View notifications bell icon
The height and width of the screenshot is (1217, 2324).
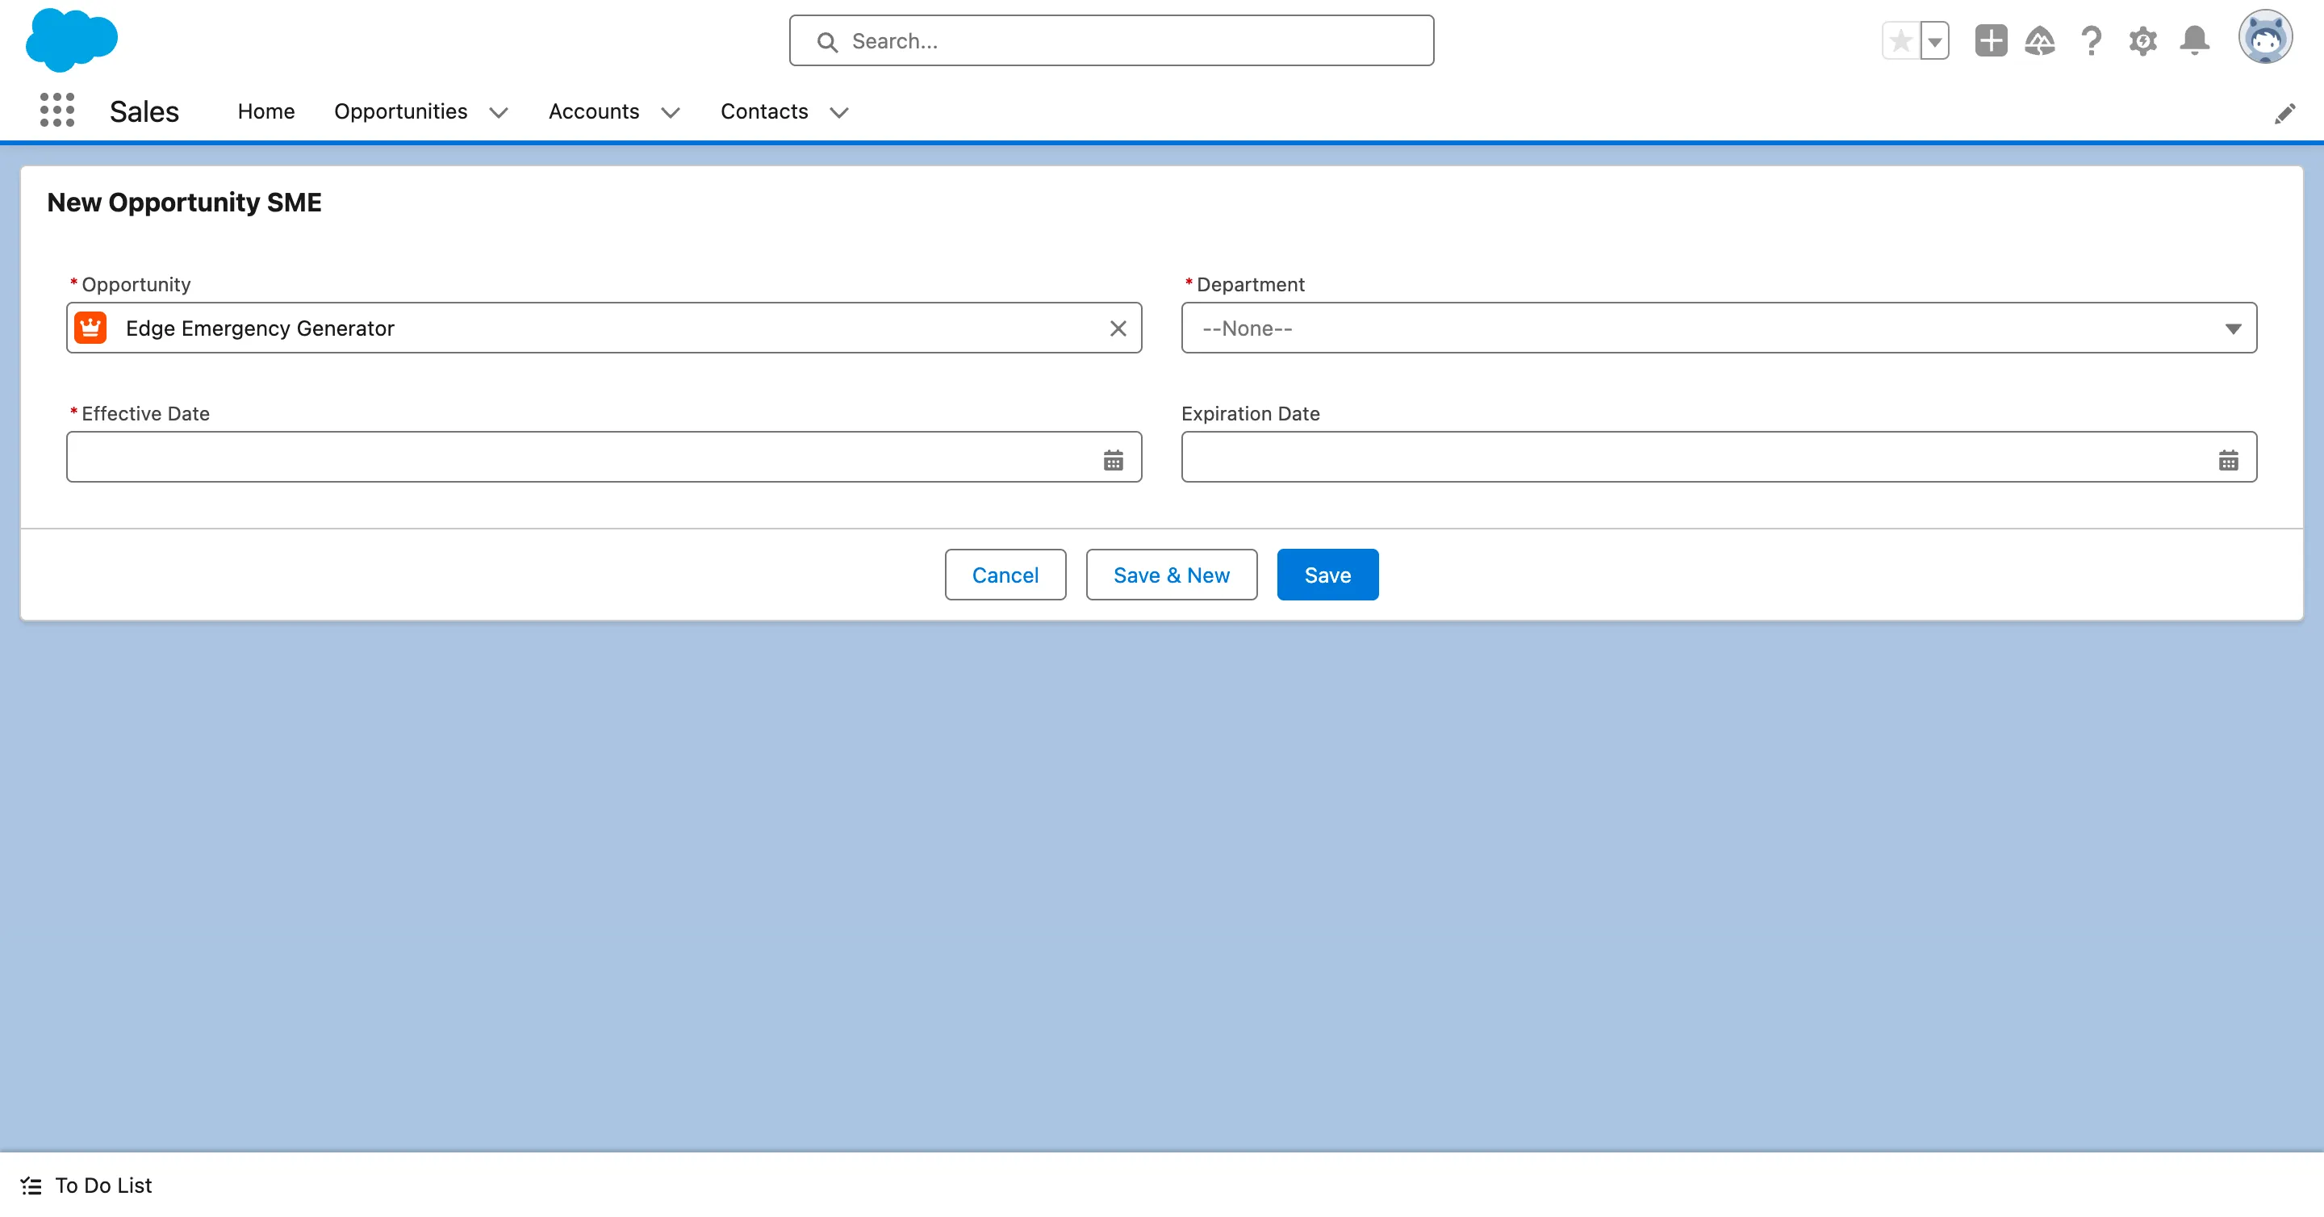coord(2194,40)
